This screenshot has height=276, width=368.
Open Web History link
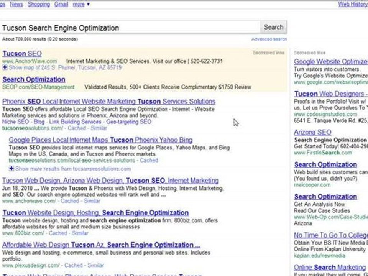[x=353, y=4]
